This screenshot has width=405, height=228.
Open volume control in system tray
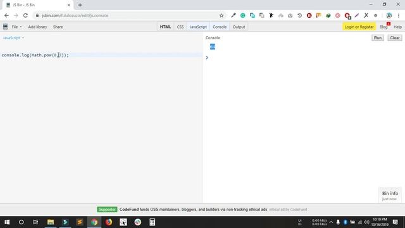pyautogui.click(x=366, y=222)
